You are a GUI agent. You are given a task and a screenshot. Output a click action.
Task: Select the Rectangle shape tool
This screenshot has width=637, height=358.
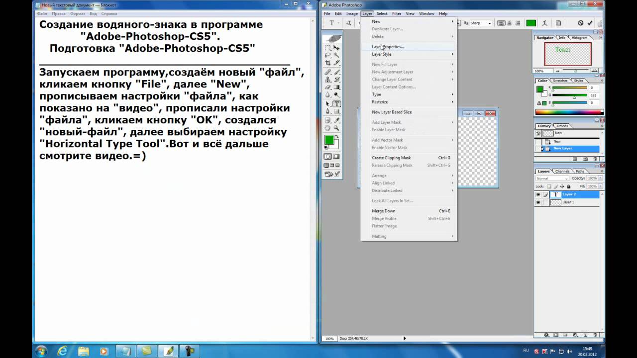click(x=337, y=111)
